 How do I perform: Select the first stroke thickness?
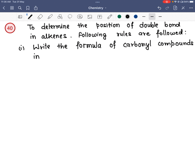pos(144,17)
